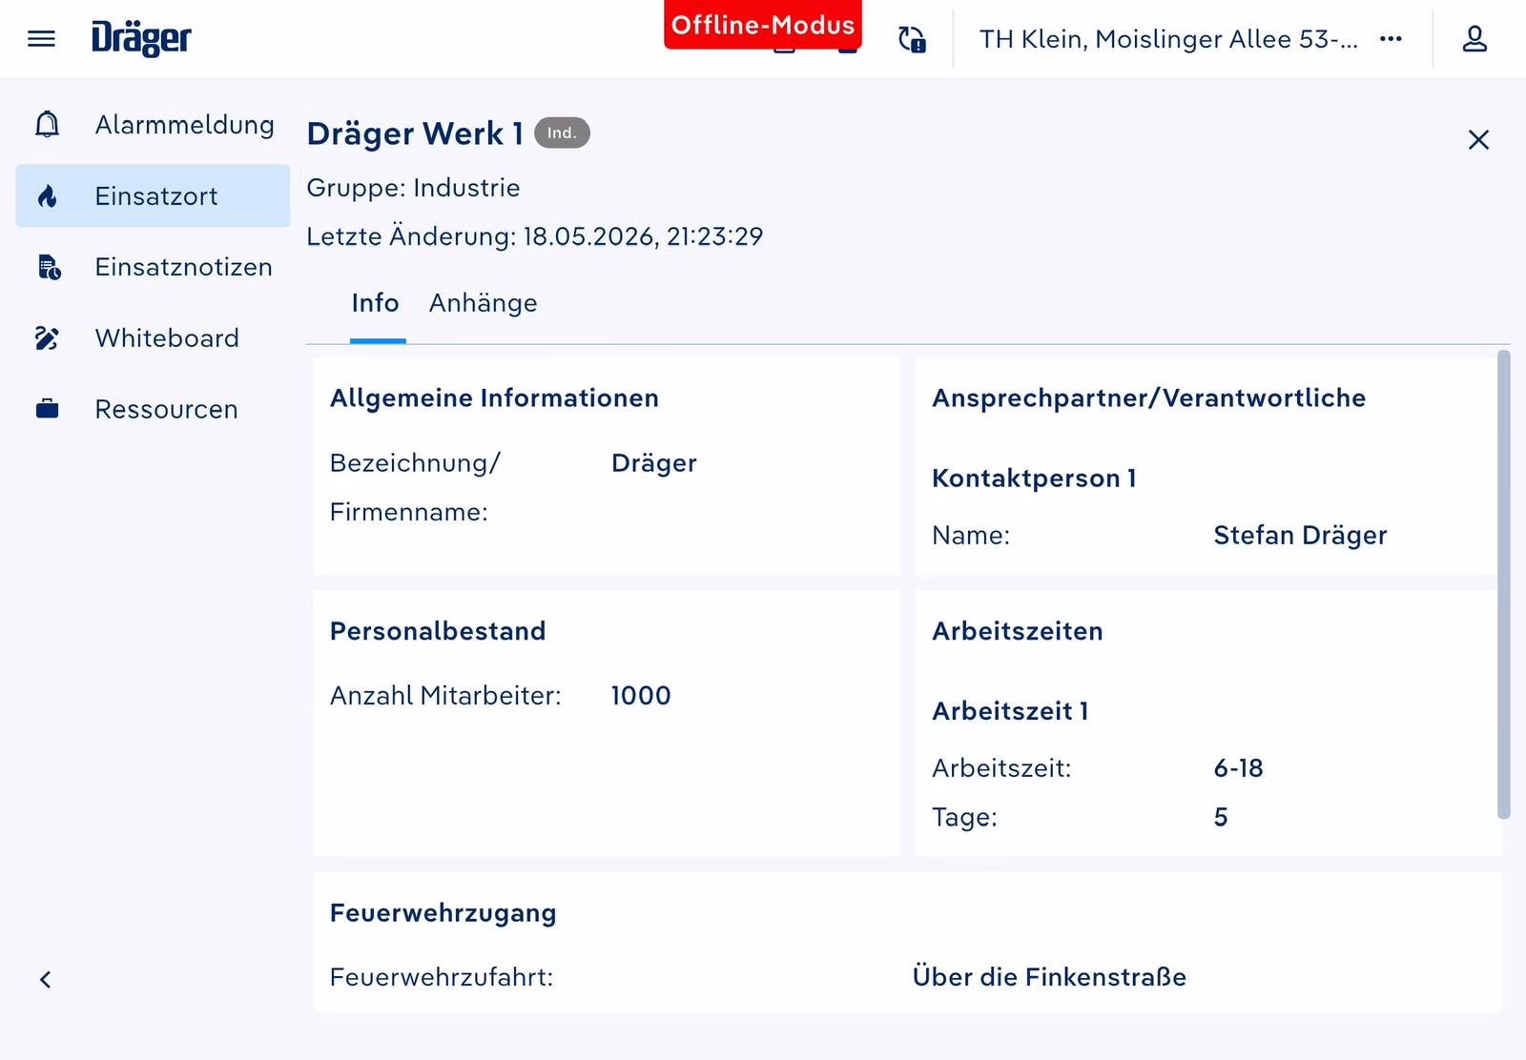This screenshot has height=1060, width=1526.
Task: Click the Ind. badge next to title
Action: [x=562, y=133]
